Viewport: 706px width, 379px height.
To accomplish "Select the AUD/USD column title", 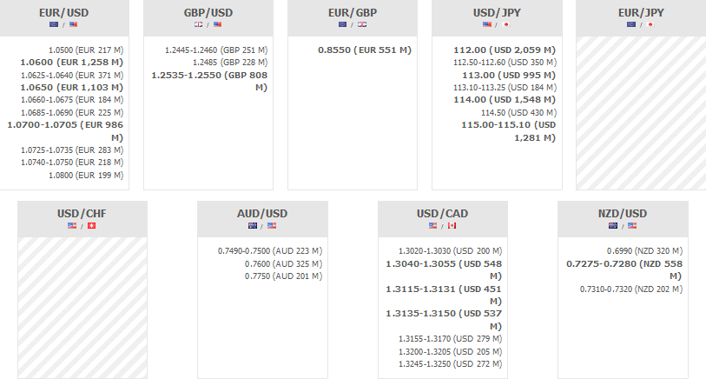I will [x=262, y=214].
